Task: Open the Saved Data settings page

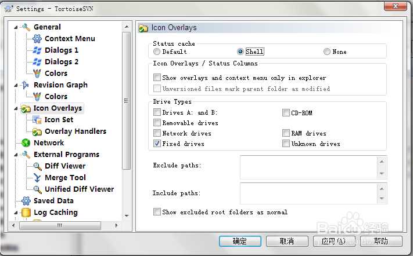Action: 53,201
